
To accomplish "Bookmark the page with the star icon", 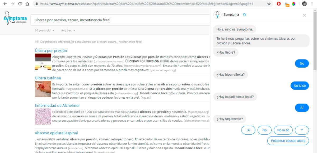I will (269, 4).
